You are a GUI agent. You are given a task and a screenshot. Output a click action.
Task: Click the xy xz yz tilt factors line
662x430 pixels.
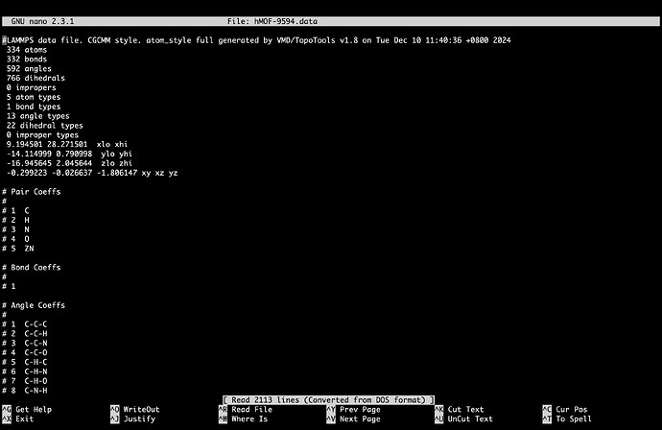pyautogui.click(x=92, y=173)
